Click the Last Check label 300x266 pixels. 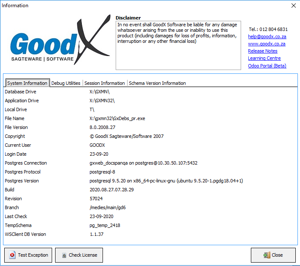pyautogui.click(x=16, y=216)
